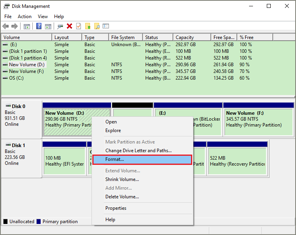Image resolution: width=296 pixels, height=235 pixels.
Task: Click the drive icon beside New Volume (F:) row
Action: (5, 71)
